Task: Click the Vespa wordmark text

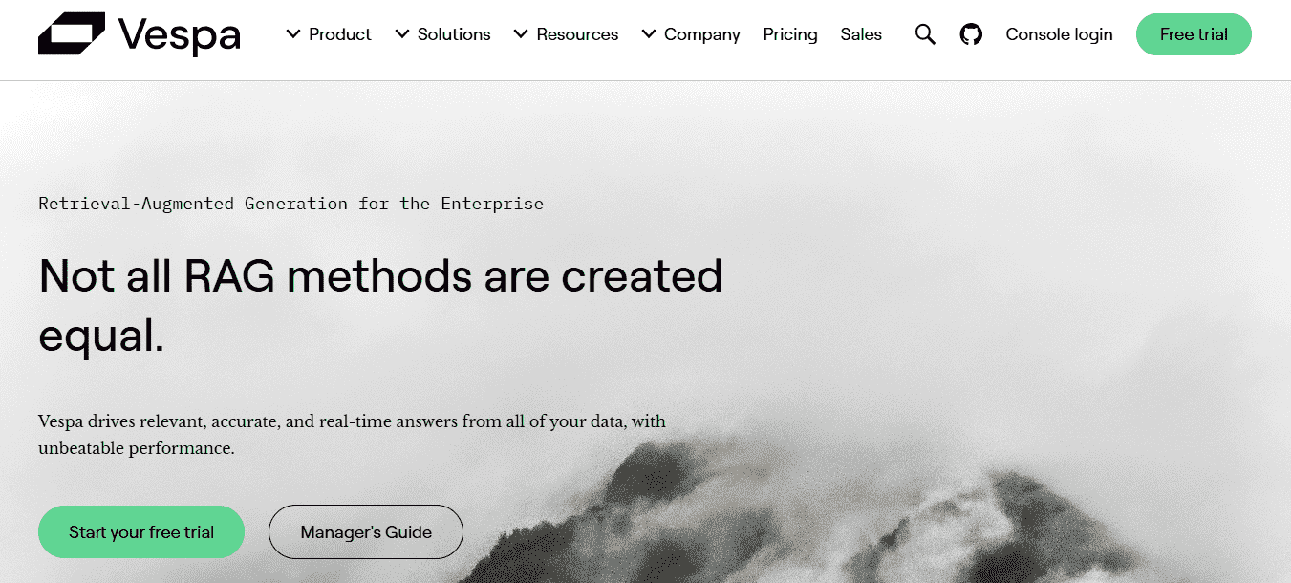Action: coord(180,36)
